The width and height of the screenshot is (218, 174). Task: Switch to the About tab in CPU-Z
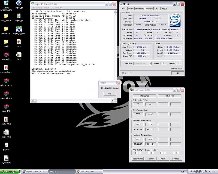tap(164, 9)
